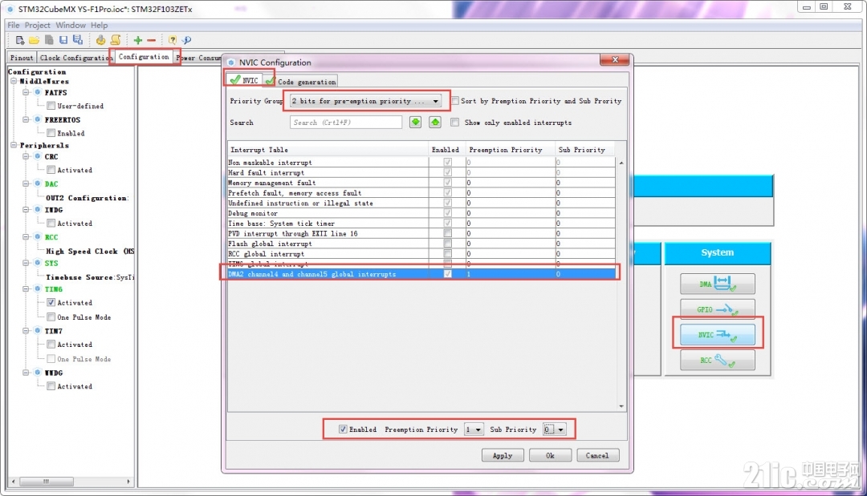Screen dimensions: 867x496
Task: Click the Open Project folder icon
Action: tap(35, 40)
